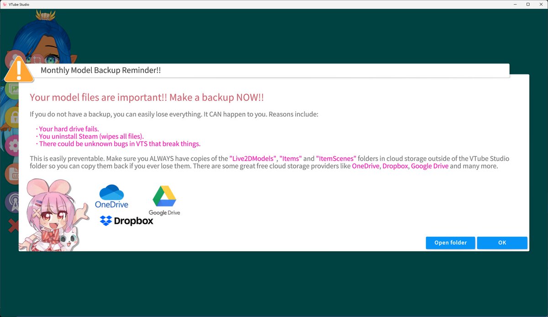
Task: Click the red X icon in sidebar
Action: pyautogui.click(x=14, y=225)
